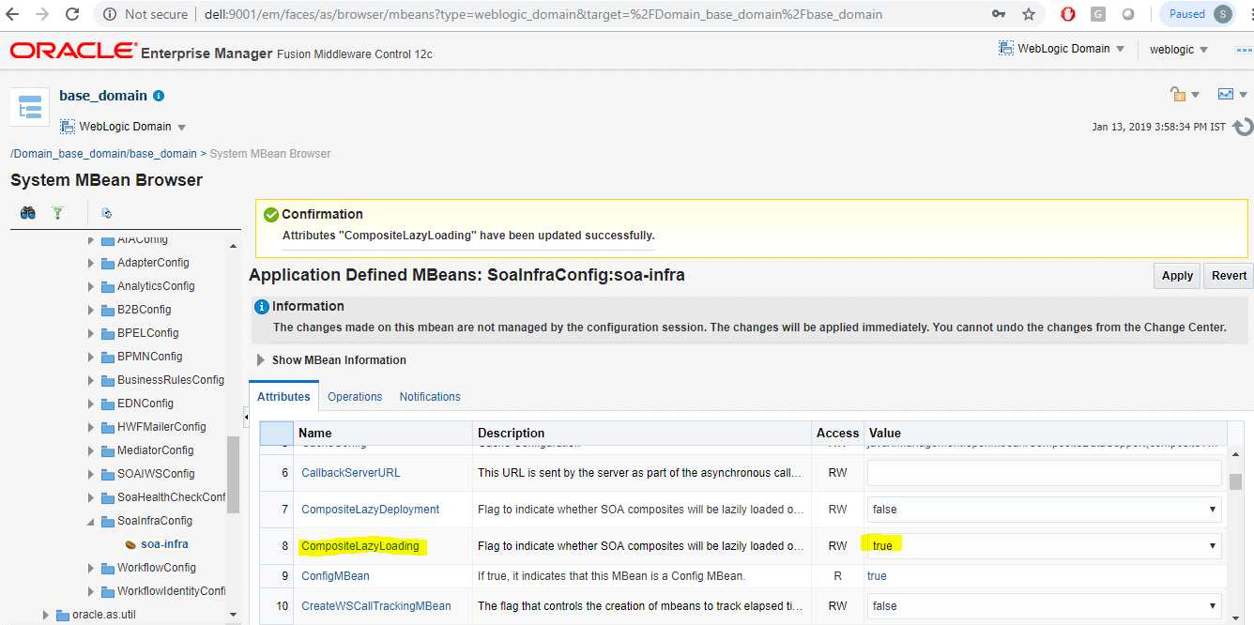Click the base_domain target icon
Screen dimensions: 1254x625
click(x=30, y=107)
